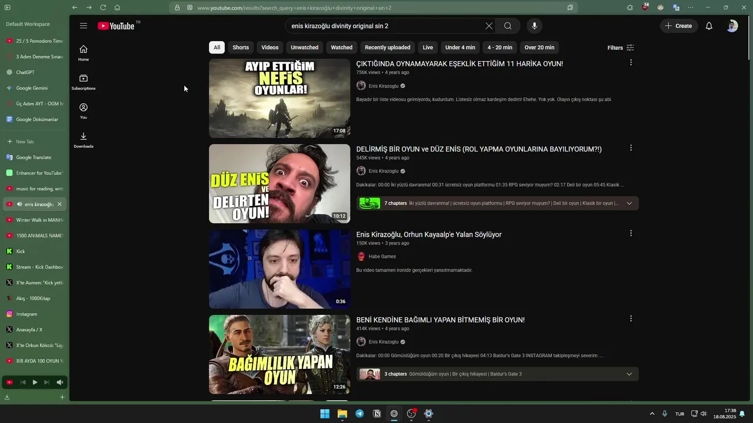
Task: Open more options for DELİRMİŞ BİR OYUN video
Action: [631, 148]
